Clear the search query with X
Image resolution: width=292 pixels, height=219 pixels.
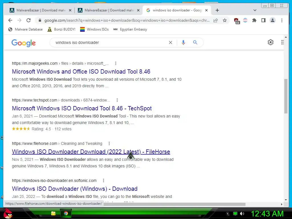(171, 42)
